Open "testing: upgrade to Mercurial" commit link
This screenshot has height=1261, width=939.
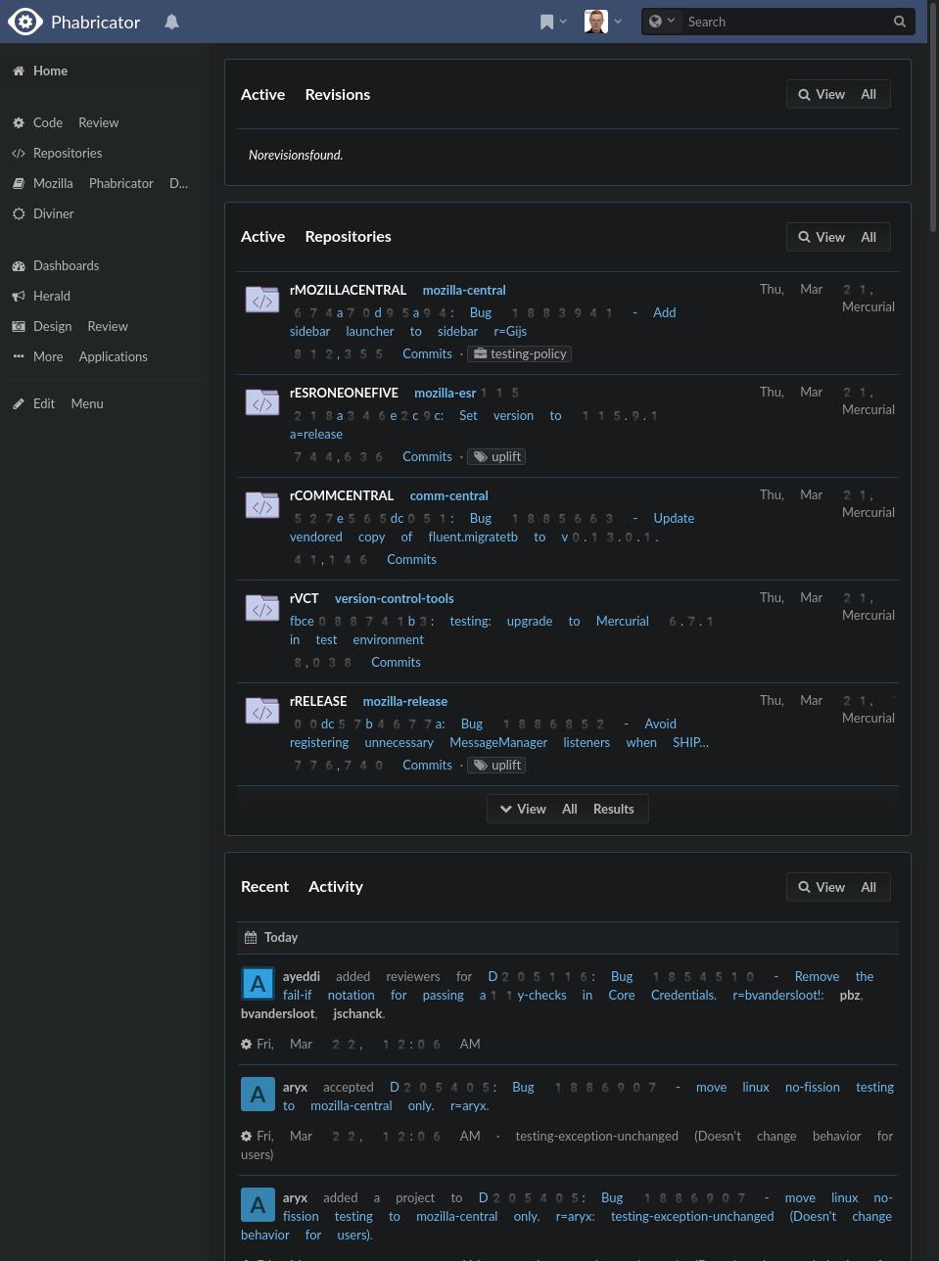pyautogui.click(x=503, y=630)
